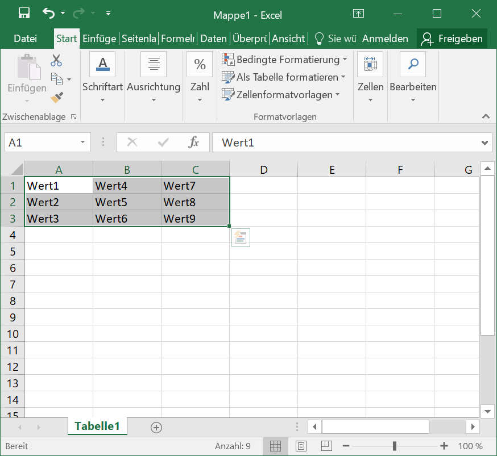
Task: Add a new sheet with plus icon
Action: pyautogui.click(x=156, y=428)
